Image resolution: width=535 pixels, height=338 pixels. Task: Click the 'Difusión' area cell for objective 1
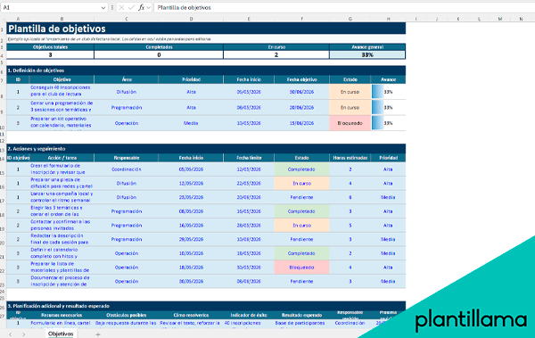point(127,92)
